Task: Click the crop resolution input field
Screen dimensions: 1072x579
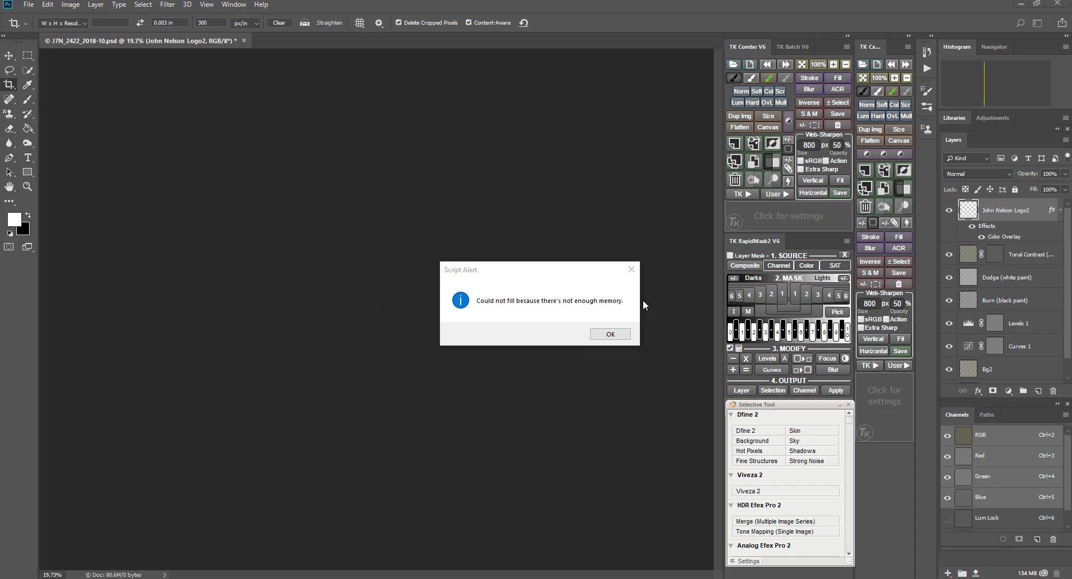Action: (210, 23)
